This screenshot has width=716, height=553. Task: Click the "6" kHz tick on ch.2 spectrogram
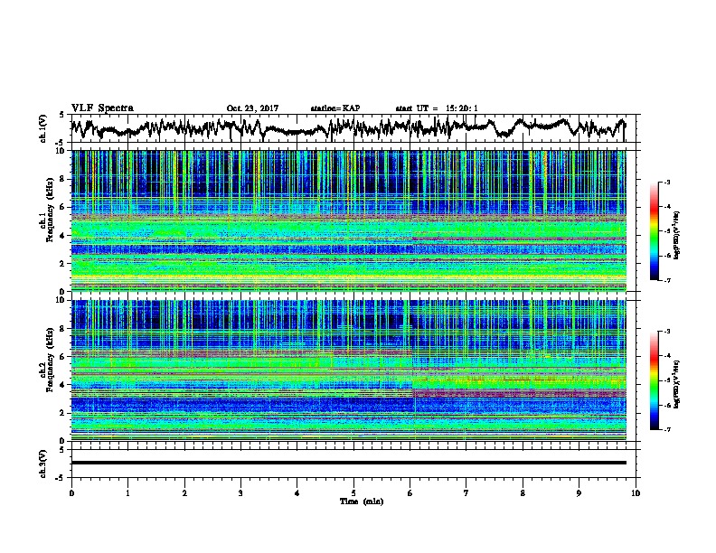(x=63, y=357)
